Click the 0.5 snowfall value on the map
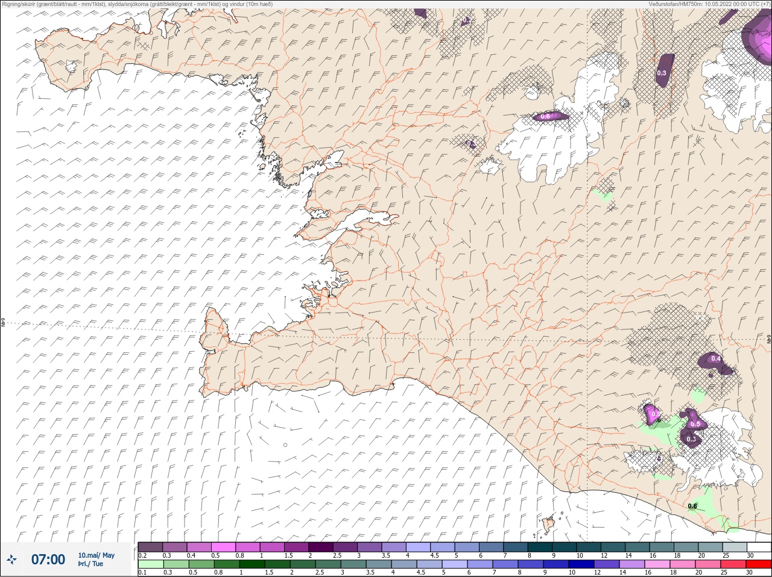This screenshot has height=577, width=772. coord(695,424)
